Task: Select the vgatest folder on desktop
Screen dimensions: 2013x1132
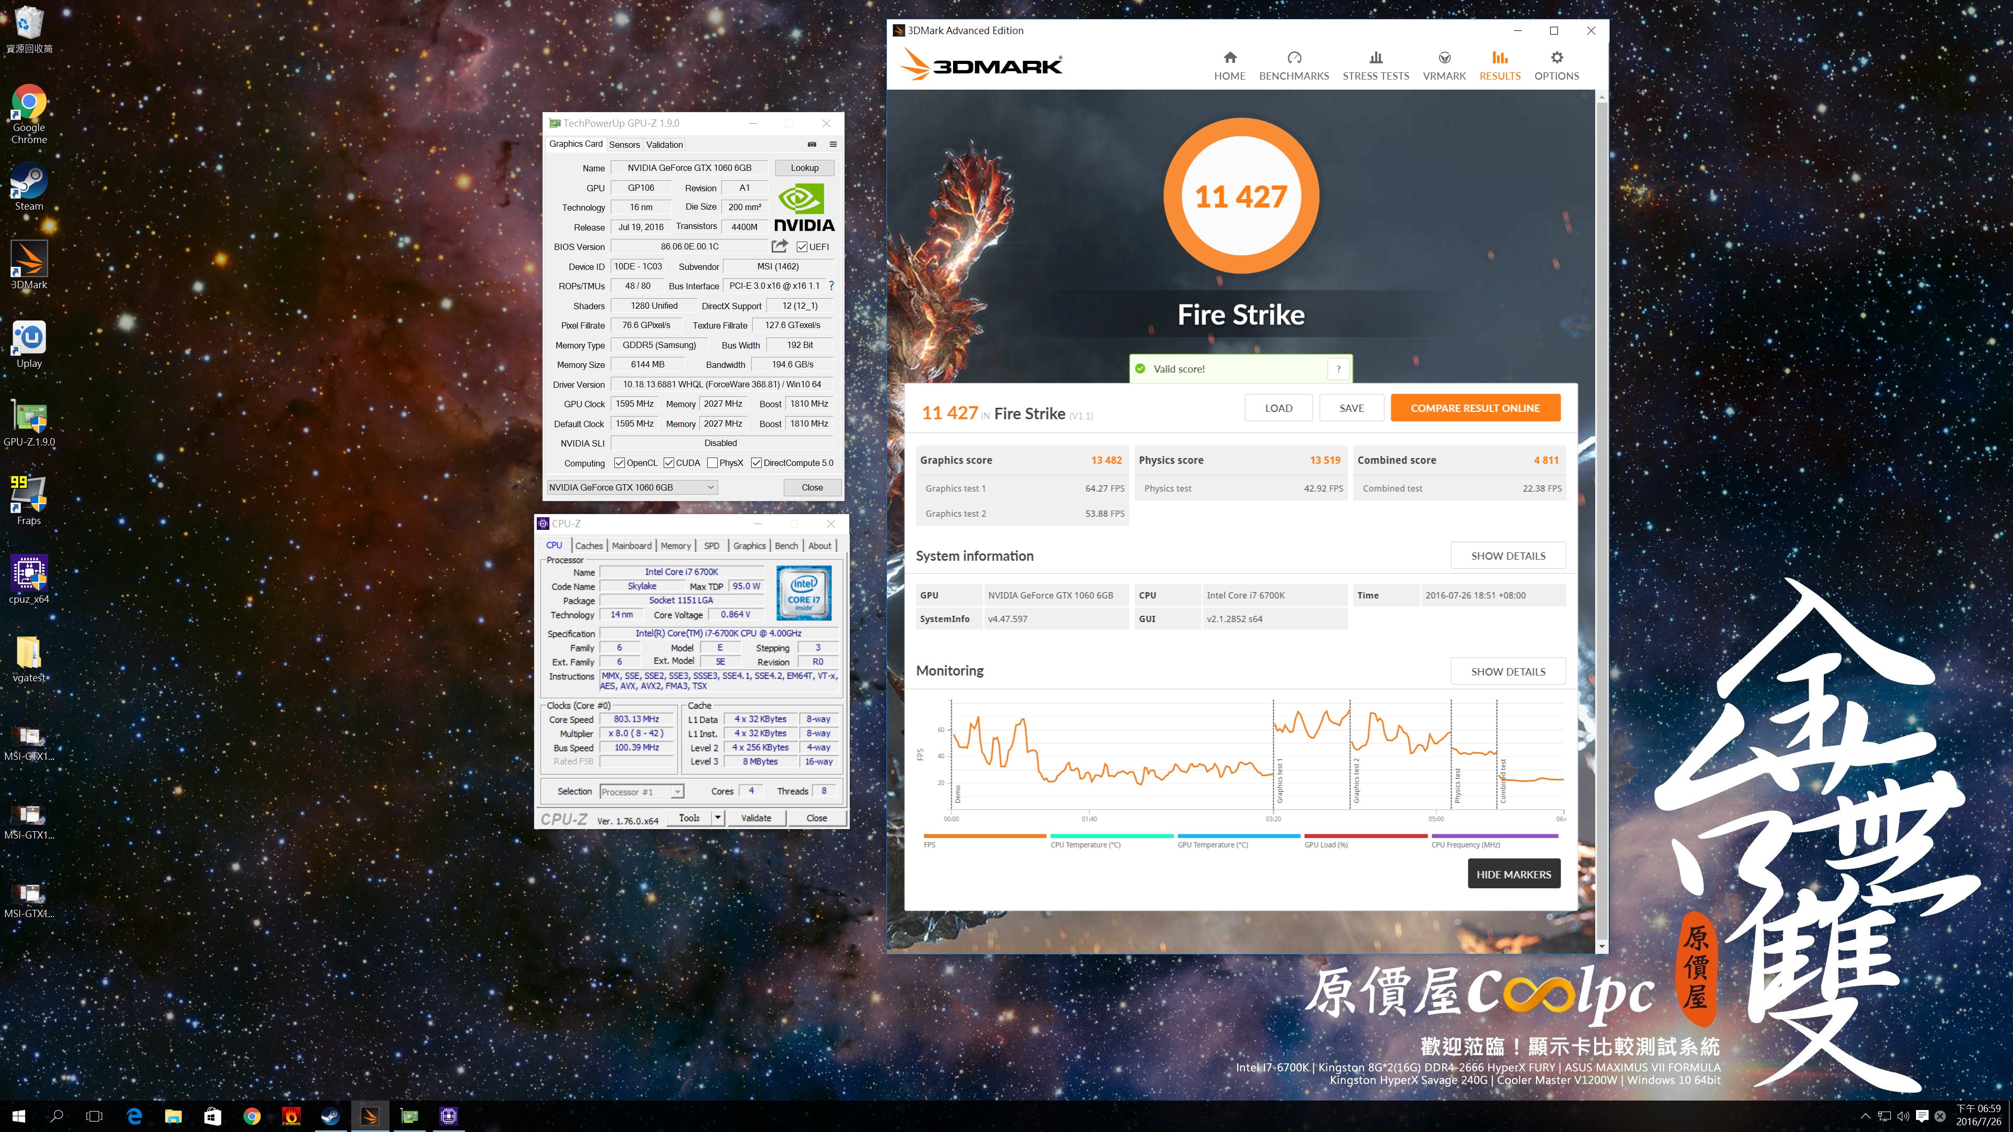Action: pyautogui.click(x=29, y=659)
